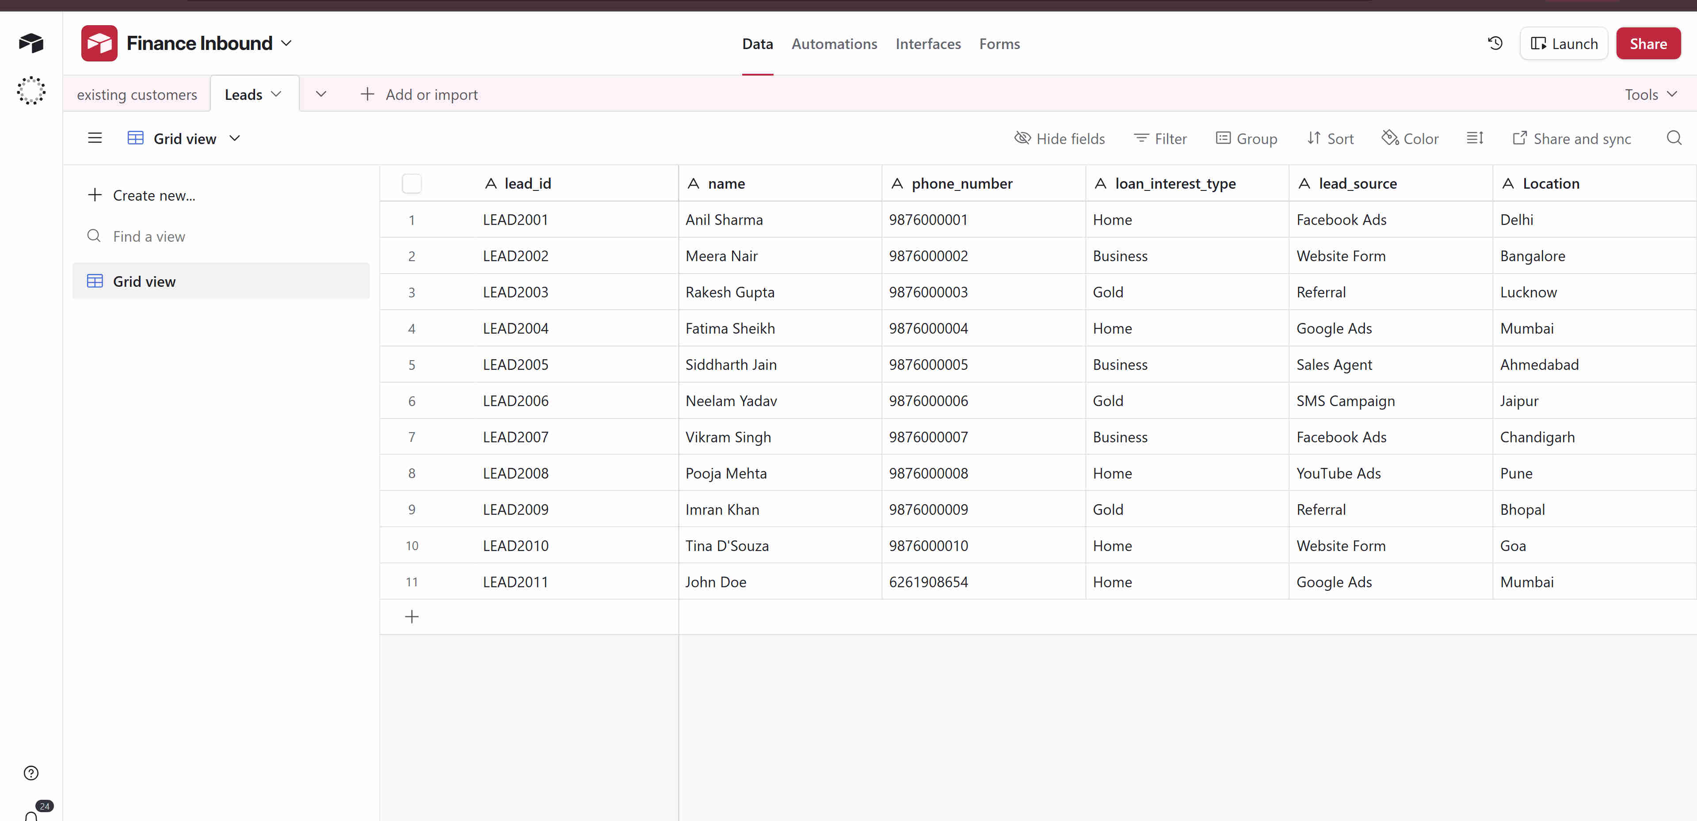1697x821 pixels.
Task: Open Share and sync
Action: click(x=1572, y=138)
